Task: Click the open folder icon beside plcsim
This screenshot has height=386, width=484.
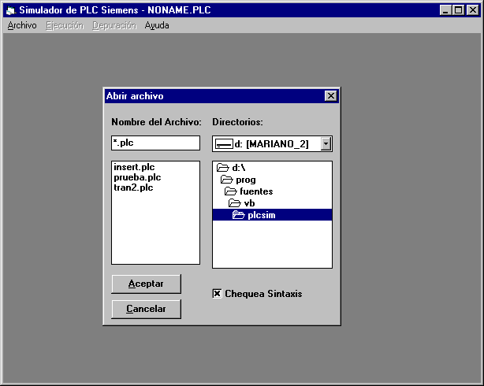Action: 238,215
